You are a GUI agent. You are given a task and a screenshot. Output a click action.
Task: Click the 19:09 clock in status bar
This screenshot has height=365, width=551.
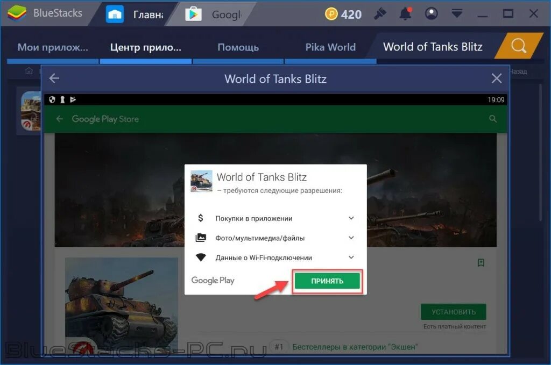click(x=496, y=99)
